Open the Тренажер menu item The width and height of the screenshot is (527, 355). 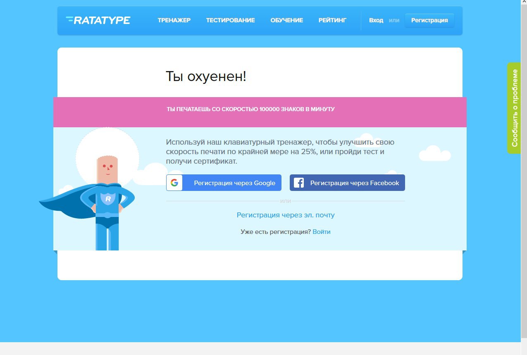coord(174,20)
